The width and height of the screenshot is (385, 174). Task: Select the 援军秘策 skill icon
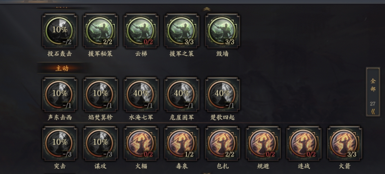pyautogui.click(x=100, y=31)
